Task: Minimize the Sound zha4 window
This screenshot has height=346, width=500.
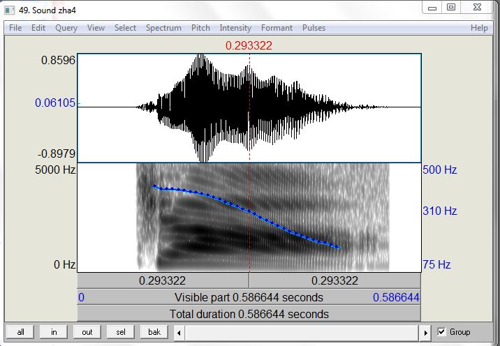Action: (x=432, y=8)
